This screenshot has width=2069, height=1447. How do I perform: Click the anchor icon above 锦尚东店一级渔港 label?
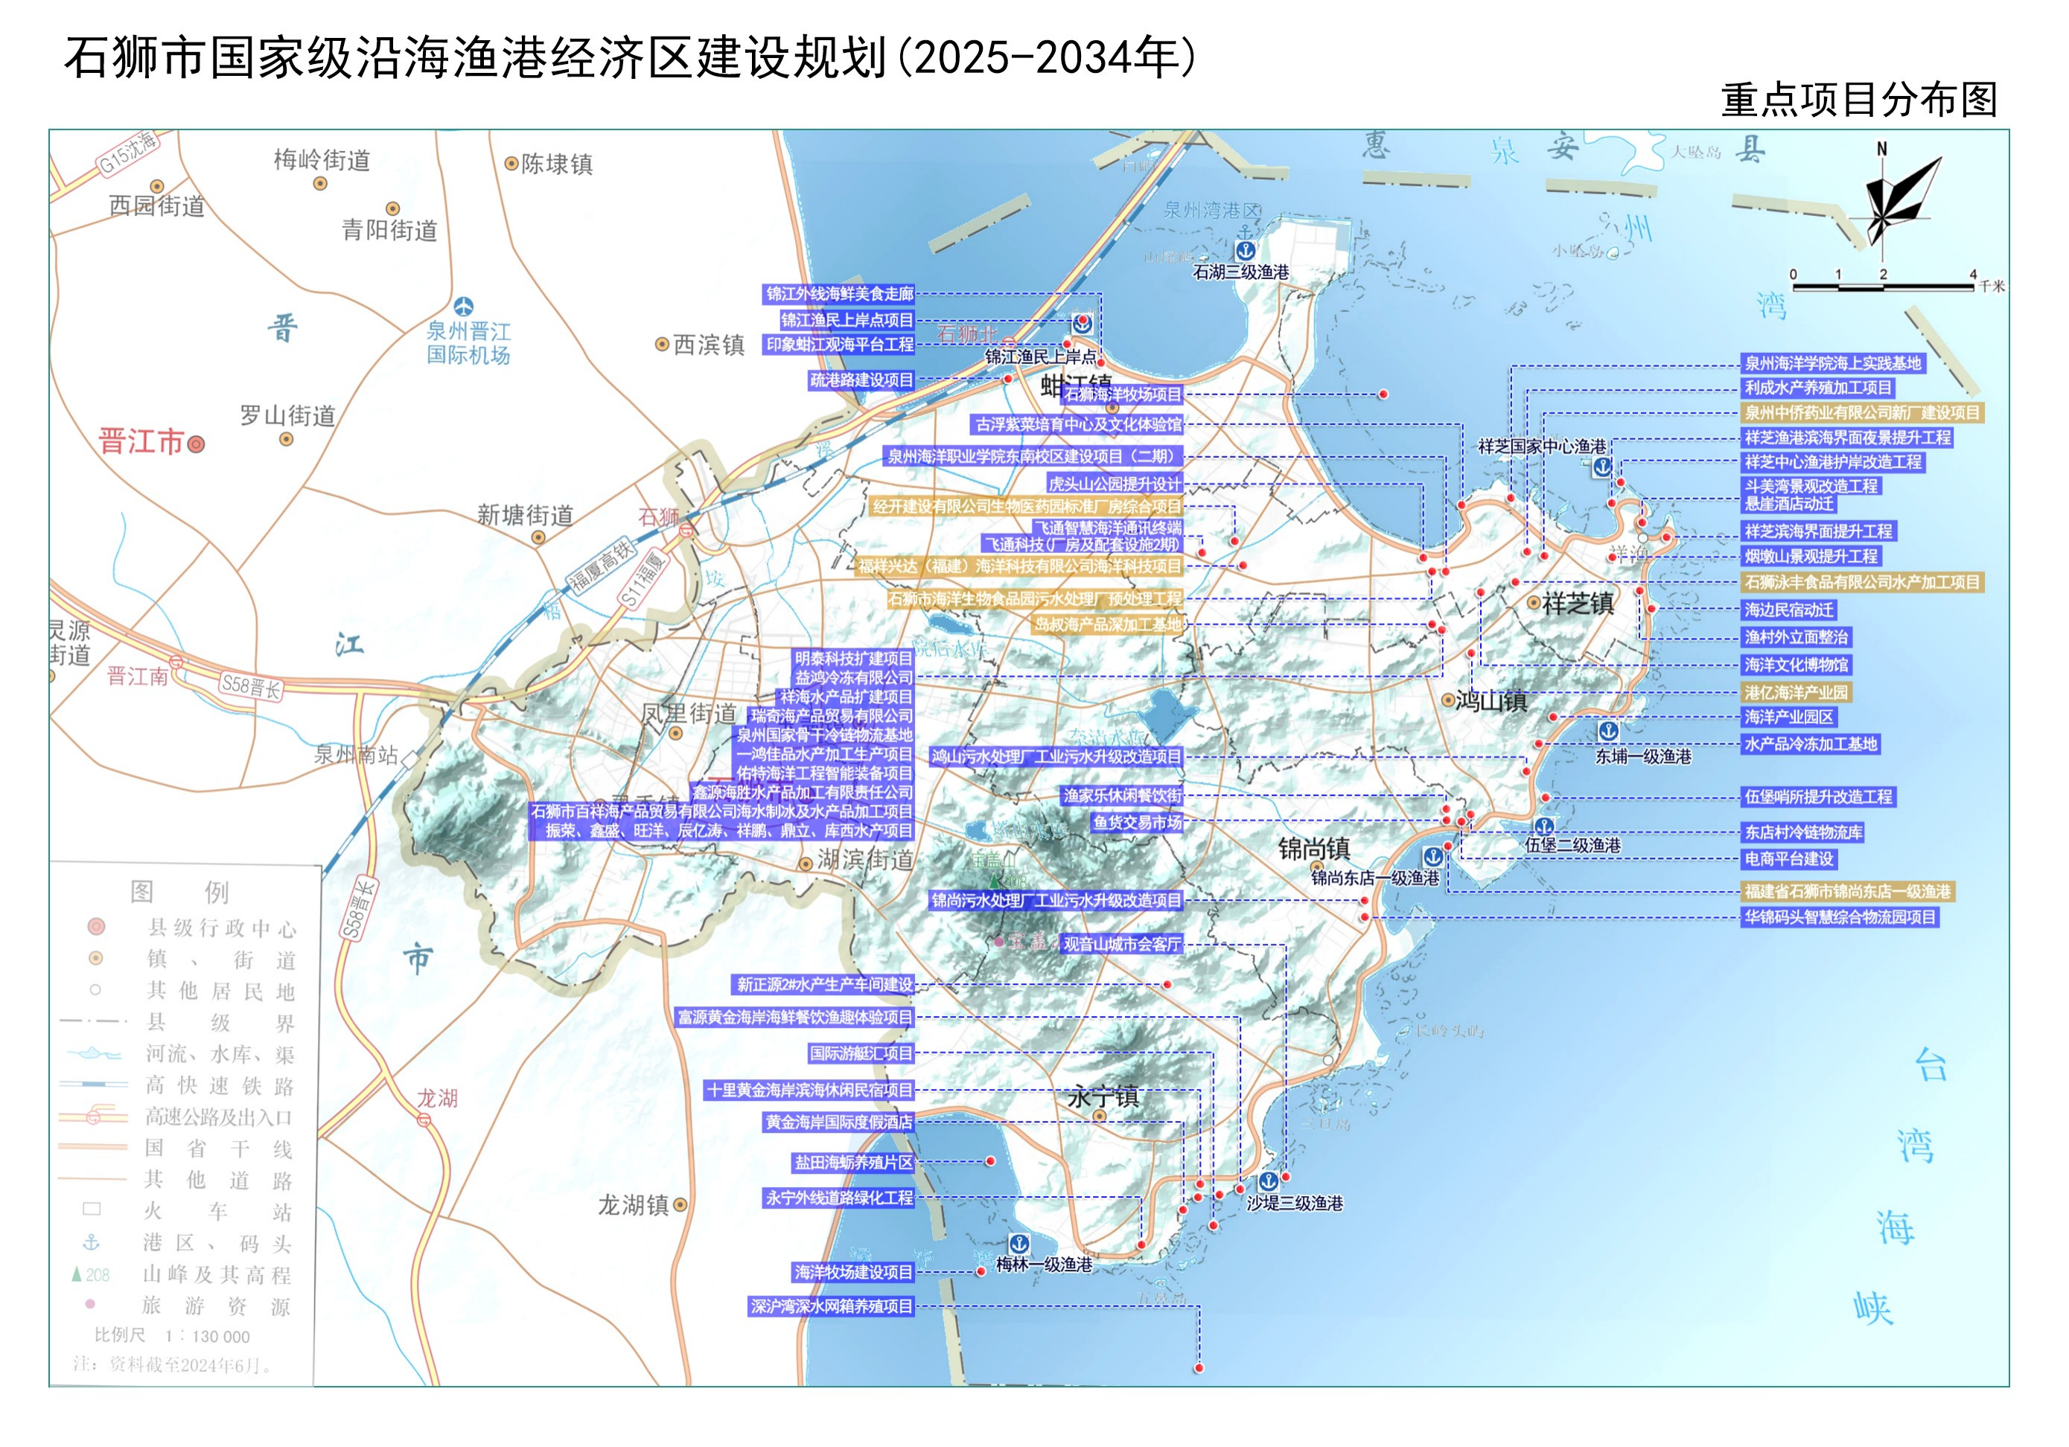coord(1432,857)
